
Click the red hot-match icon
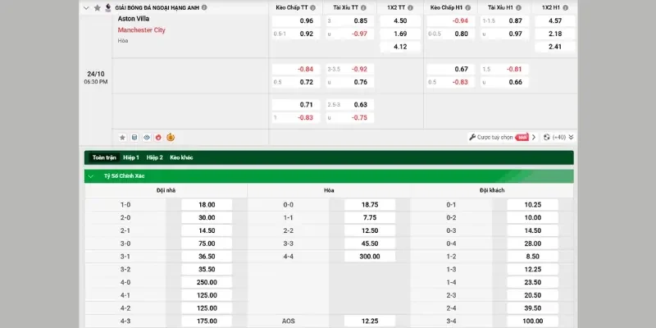[x=158, y=137]
